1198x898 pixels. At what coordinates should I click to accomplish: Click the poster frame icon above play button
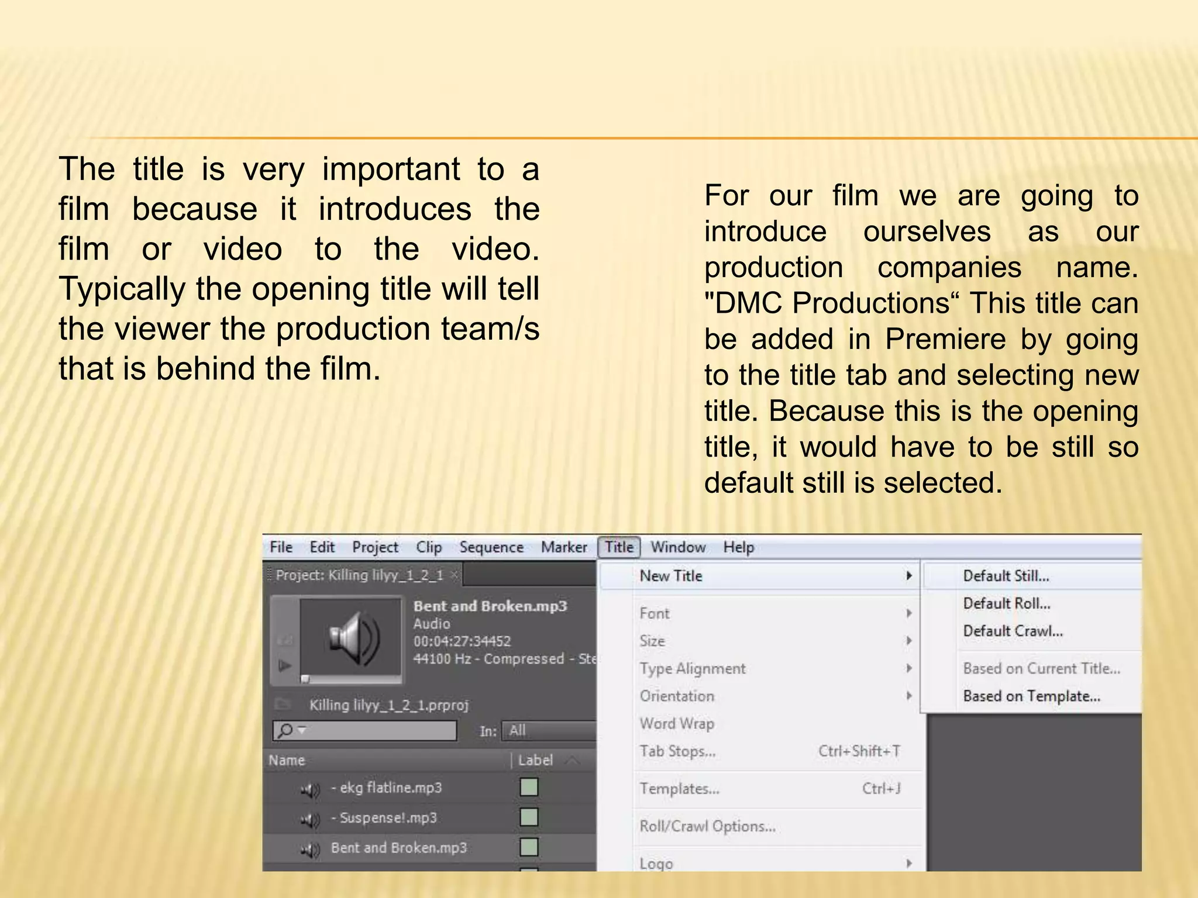285,641
